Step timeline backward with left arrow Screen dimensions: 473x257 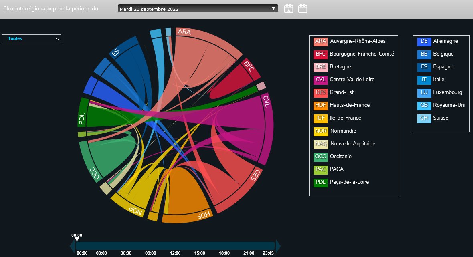click(72, 246)
